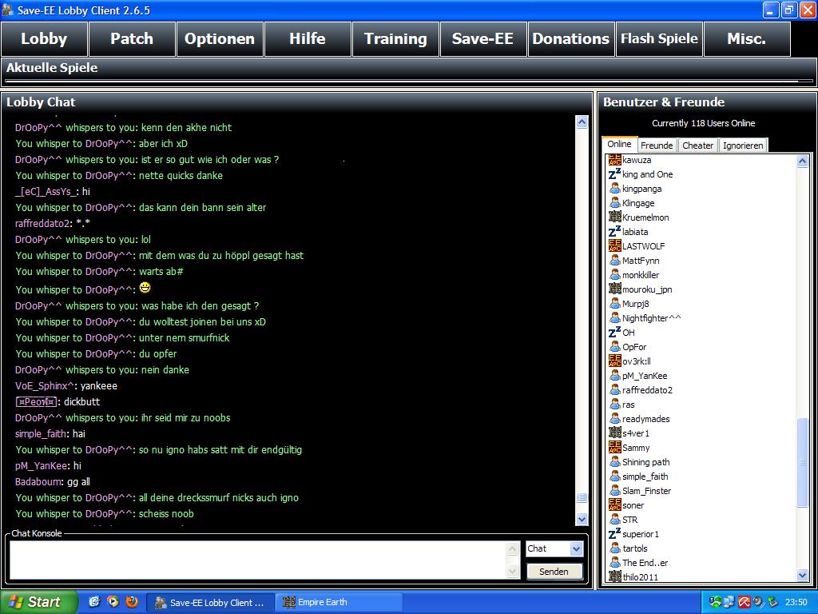
Task: Click inside the Chat Konsole text field
Action: (257, 560)
